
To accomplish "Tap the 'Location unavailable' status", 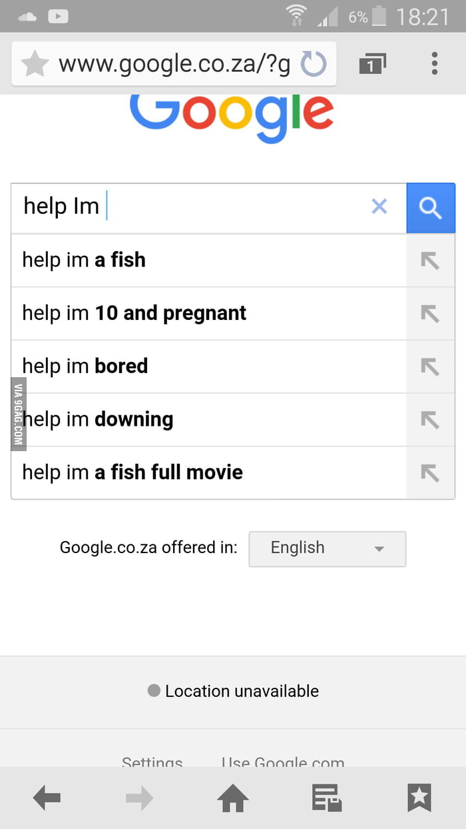I will (x=233, y=691).
